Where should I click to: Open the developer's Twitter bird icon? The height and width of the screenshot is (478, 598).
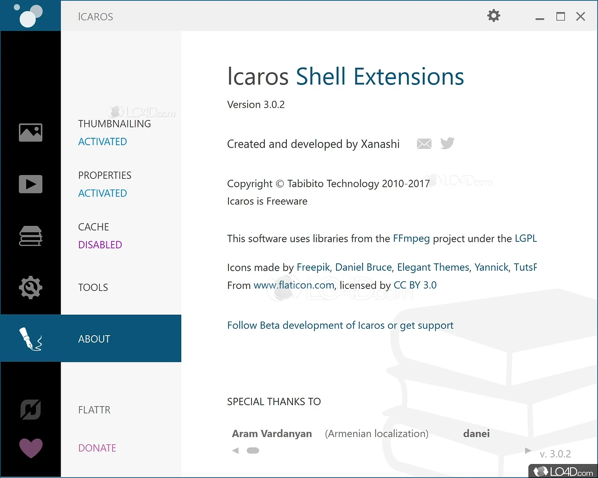coord(447,143)
